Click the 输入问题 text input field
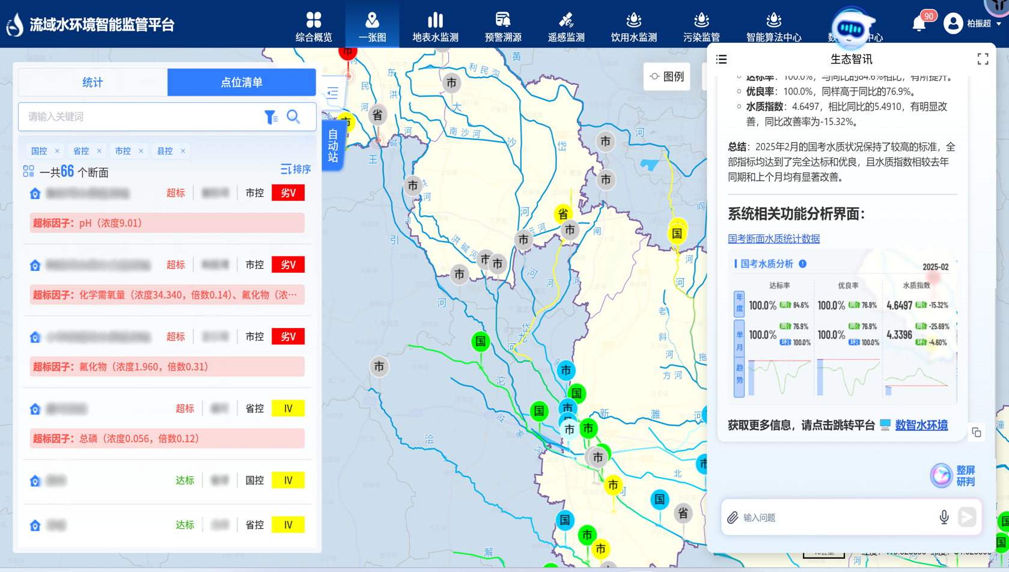The width and height of the screenshot is (1009, 572). point(835,517)
